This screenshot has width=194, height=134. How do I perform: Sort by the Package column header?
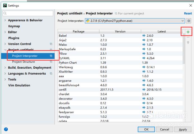[78, 31]
